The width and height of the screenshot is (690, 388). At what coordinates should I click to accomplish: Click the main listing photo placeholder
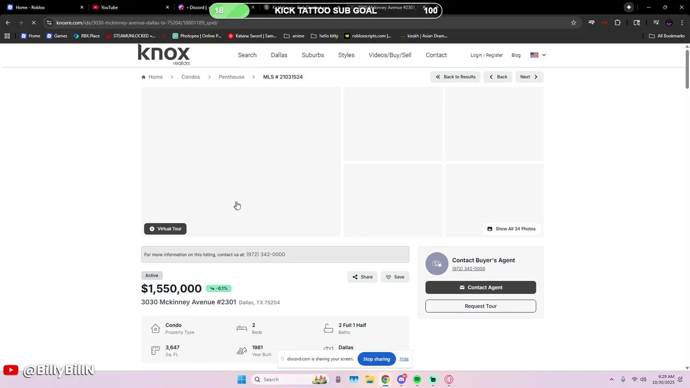(x=241, y=162)
